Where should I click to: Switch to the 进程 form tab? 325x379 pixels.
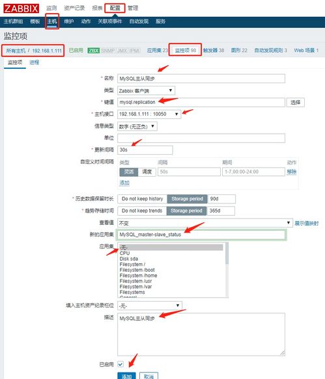34,62
